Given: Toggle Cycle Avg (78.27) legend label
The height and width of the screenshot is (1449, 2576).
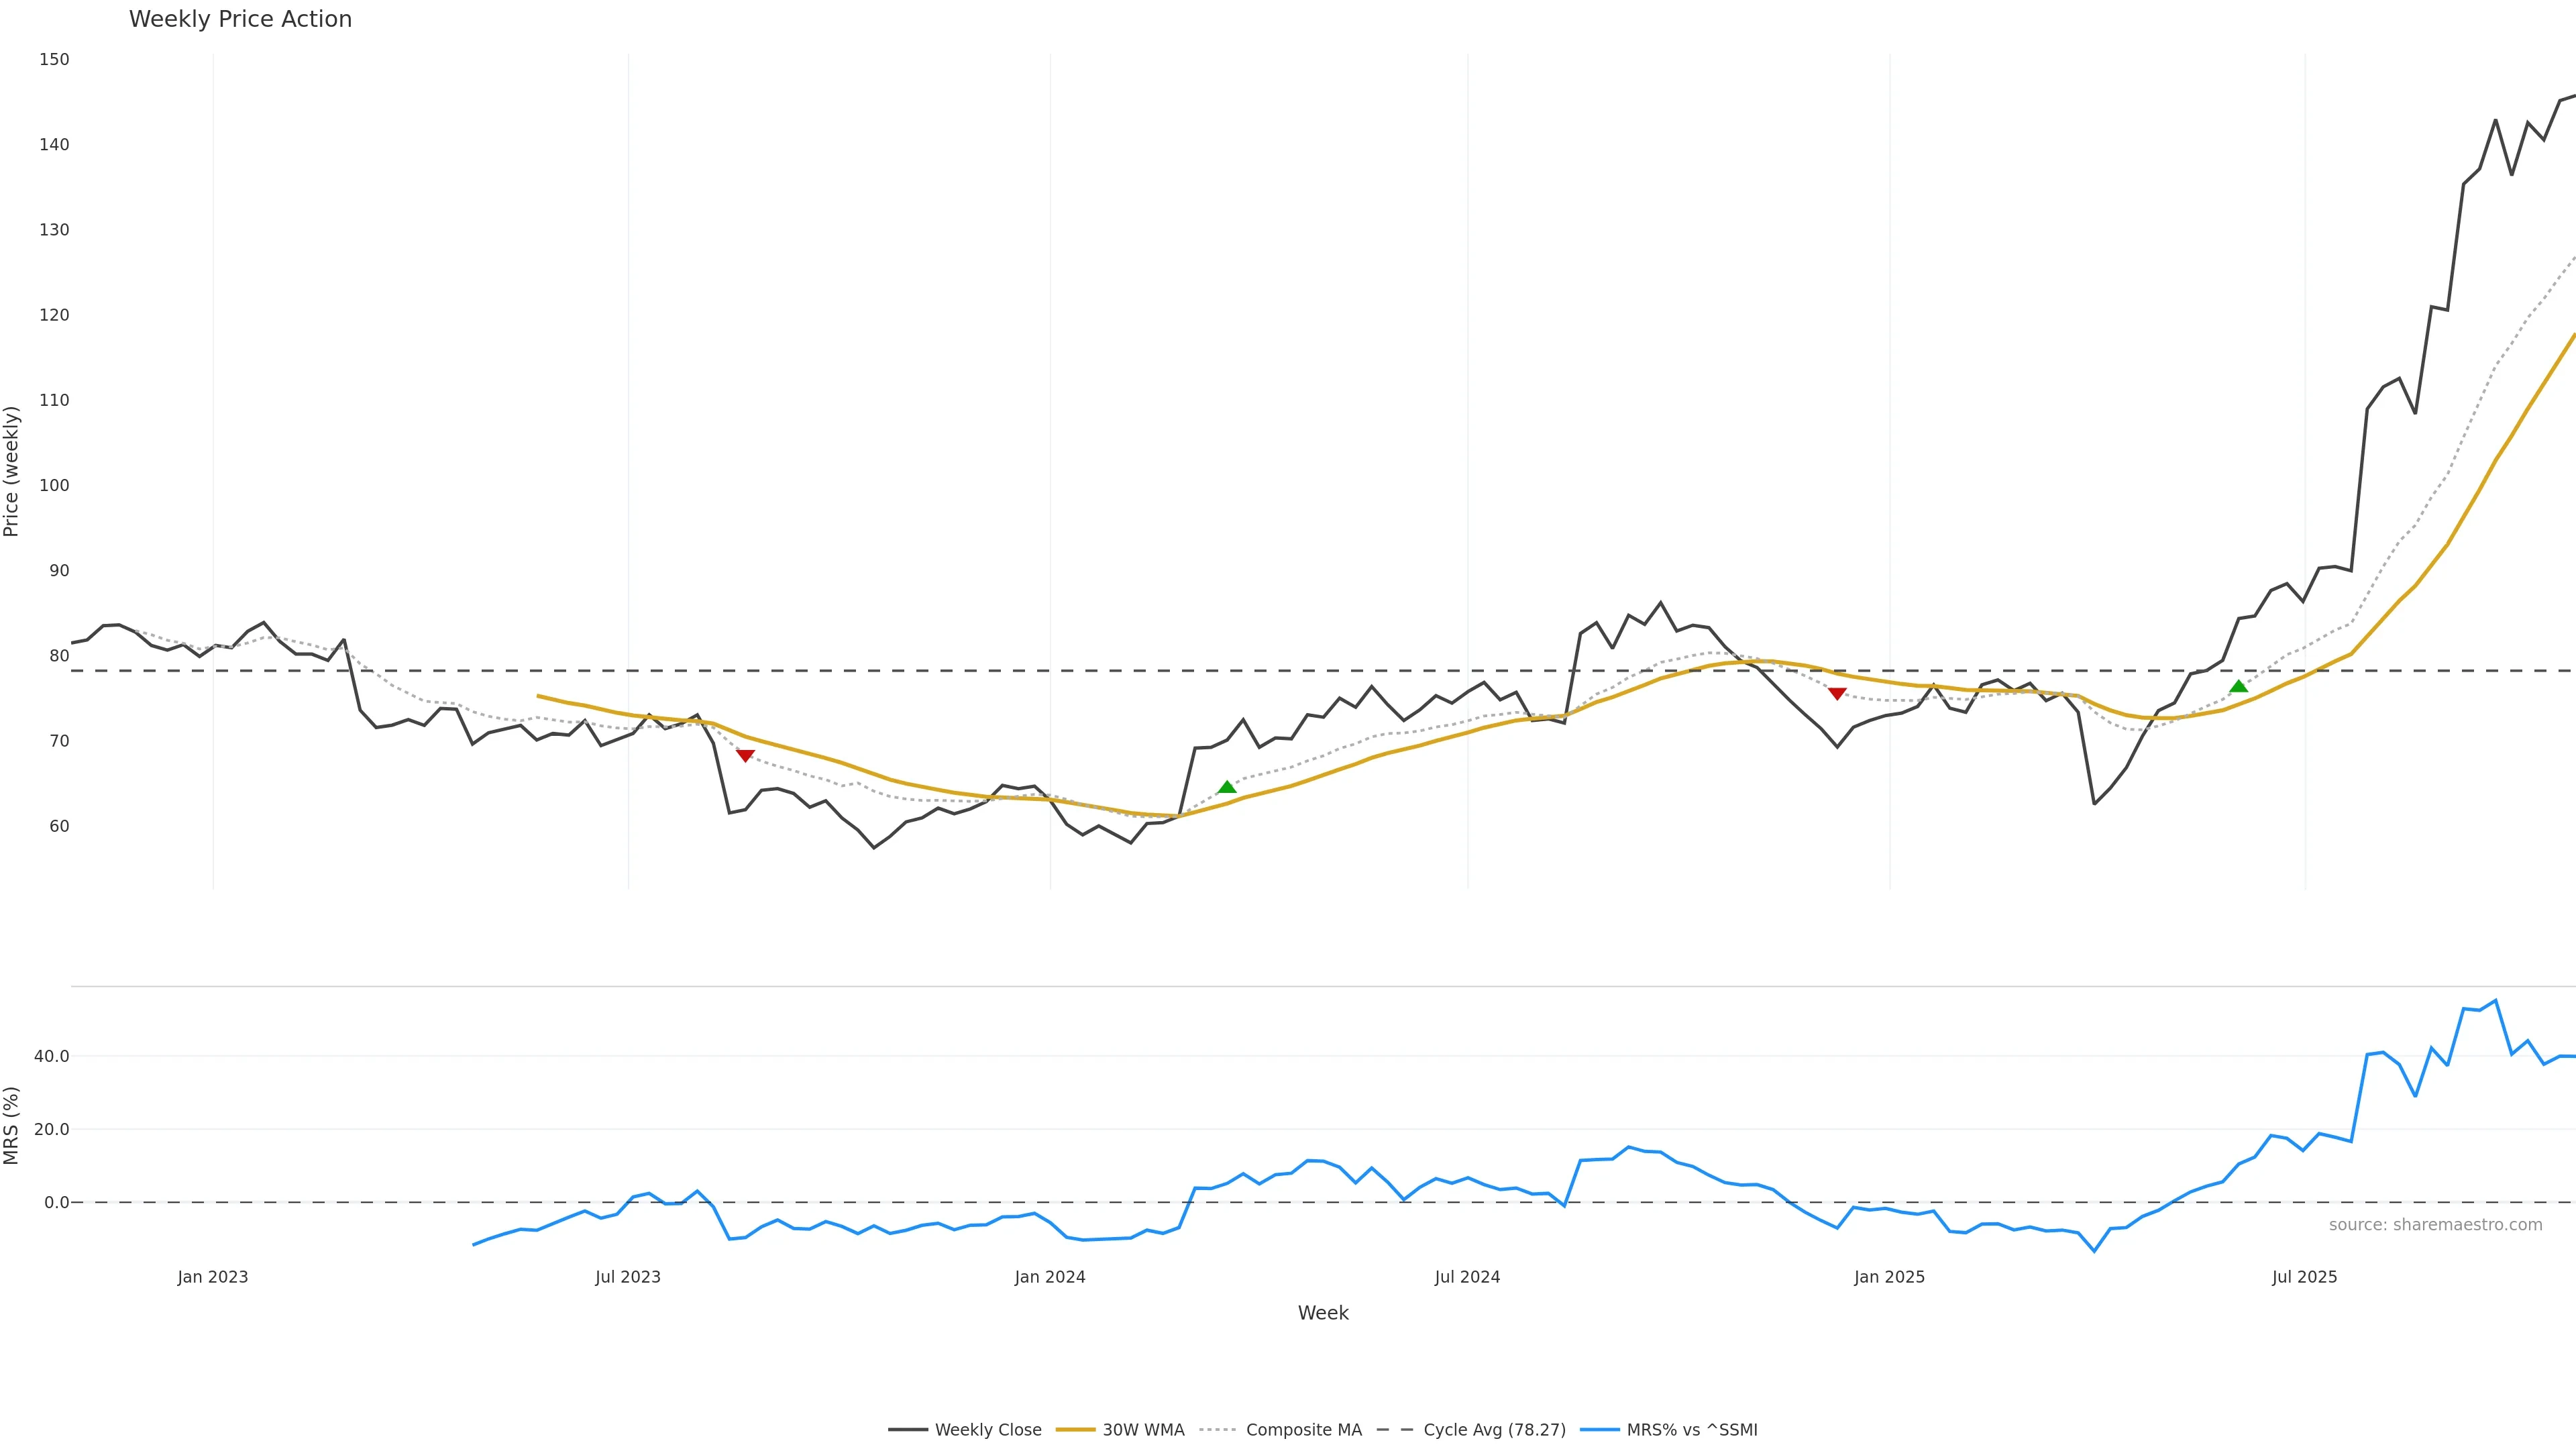Looking at the screenshot, I should [1494, 1430].
